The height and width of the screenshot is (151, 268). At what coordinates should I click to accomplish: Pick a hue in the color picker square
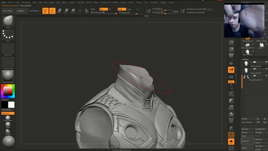pyautogui.click(x=8, y=91)
